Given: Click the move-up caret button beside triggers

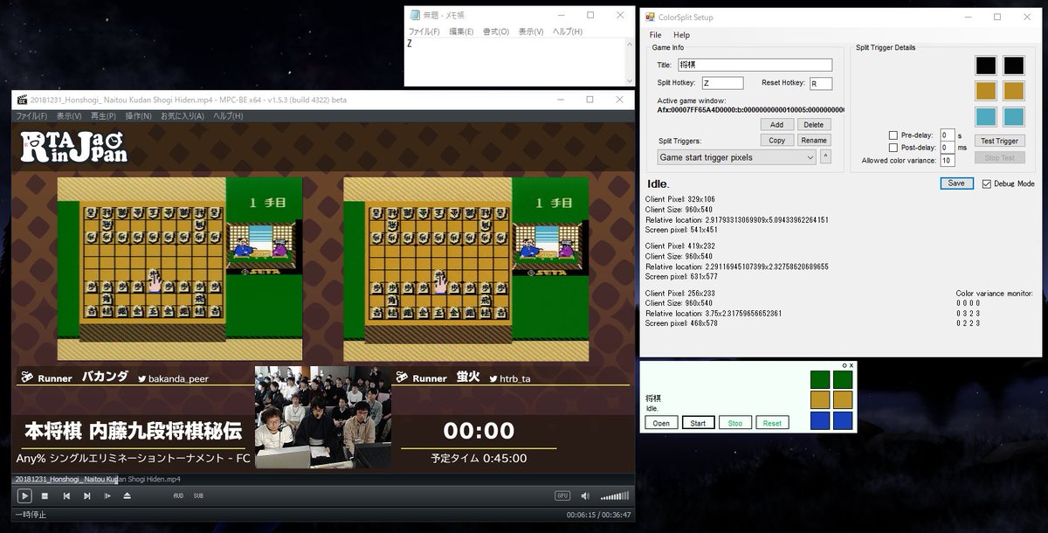Looking at the screenshot, I should pos(826,156).
